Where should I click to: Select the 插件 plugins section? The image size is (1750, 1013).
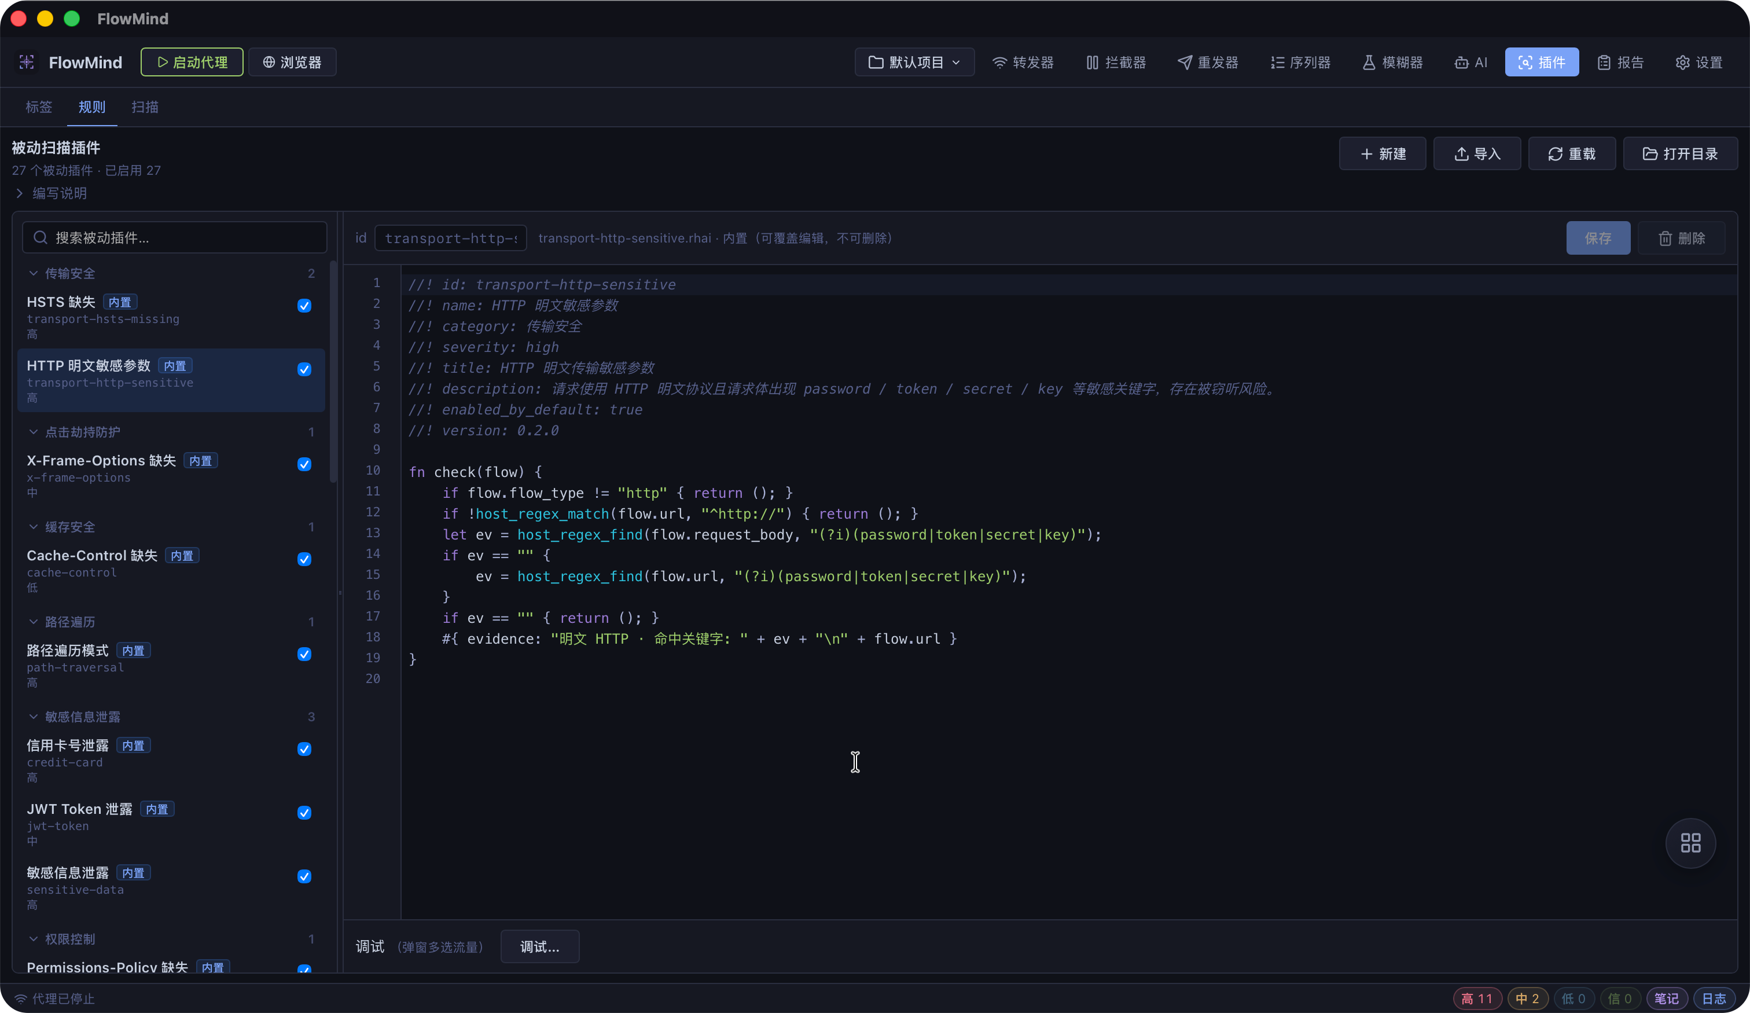pyautogui.click(x=1542, y=63)
